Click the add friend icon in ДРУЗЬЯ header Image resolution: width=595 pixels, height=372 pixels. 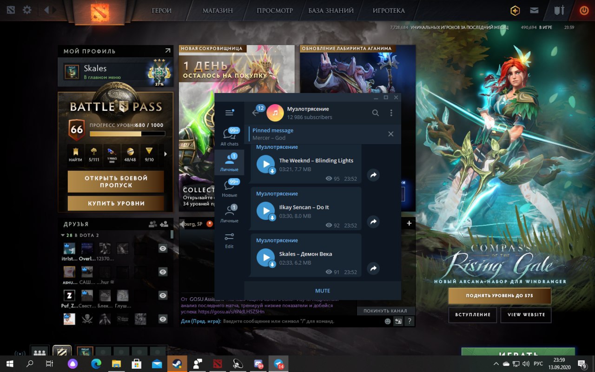click(164, 224)
